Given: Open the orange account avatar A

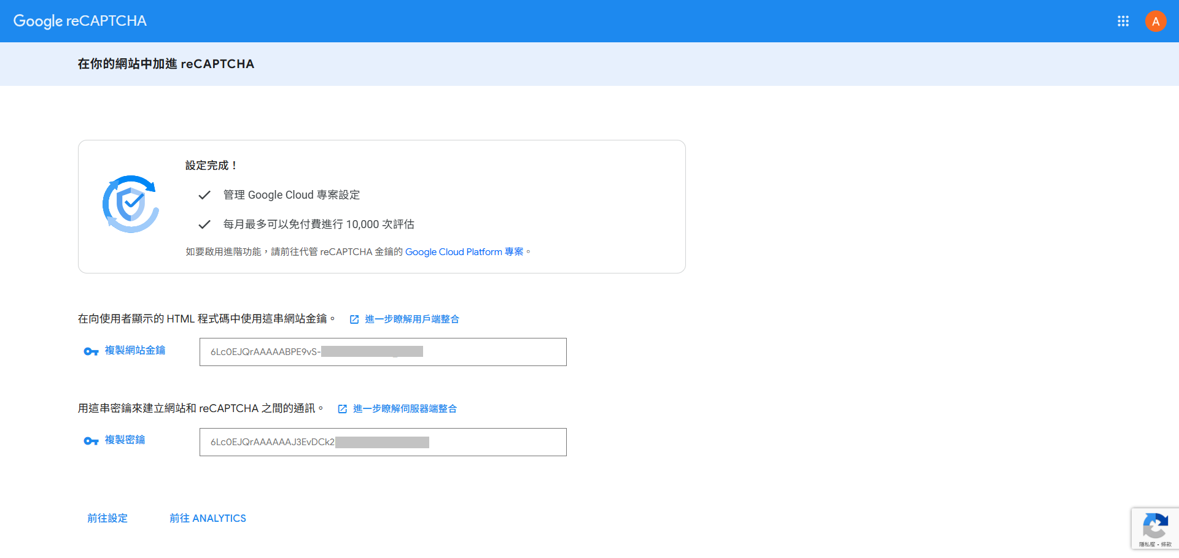Looking at the screenshot, I should pyautogui.click(x=1156, y=21).
